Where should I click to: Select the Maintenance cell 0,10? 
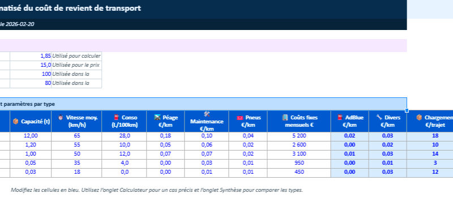point(207,136)
